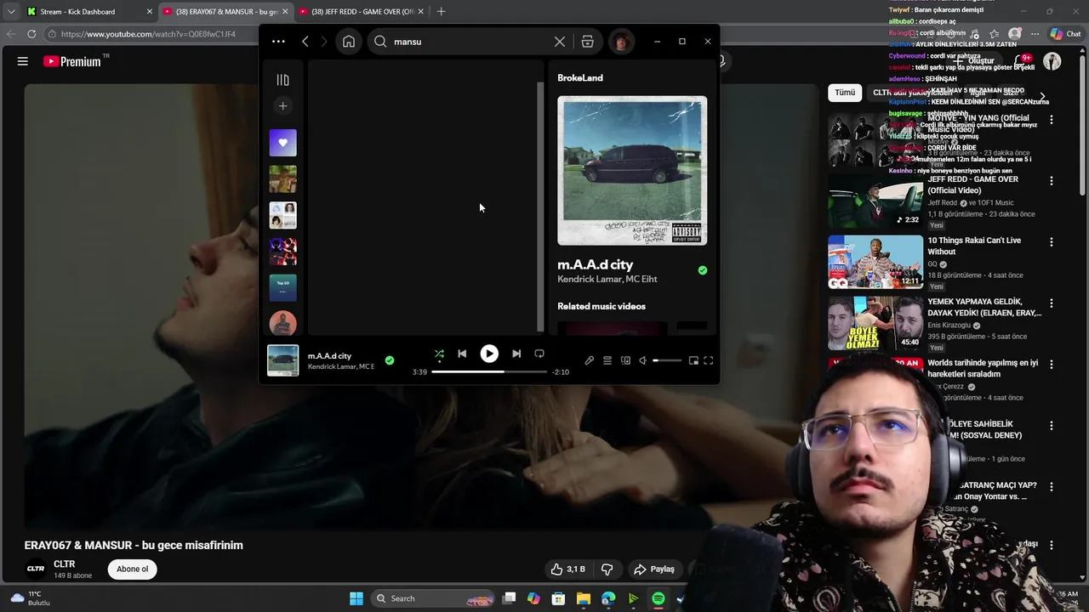
Task: Open Kendrick Lamar, MC Eiht artist link
Action: (x=607, y=279)
